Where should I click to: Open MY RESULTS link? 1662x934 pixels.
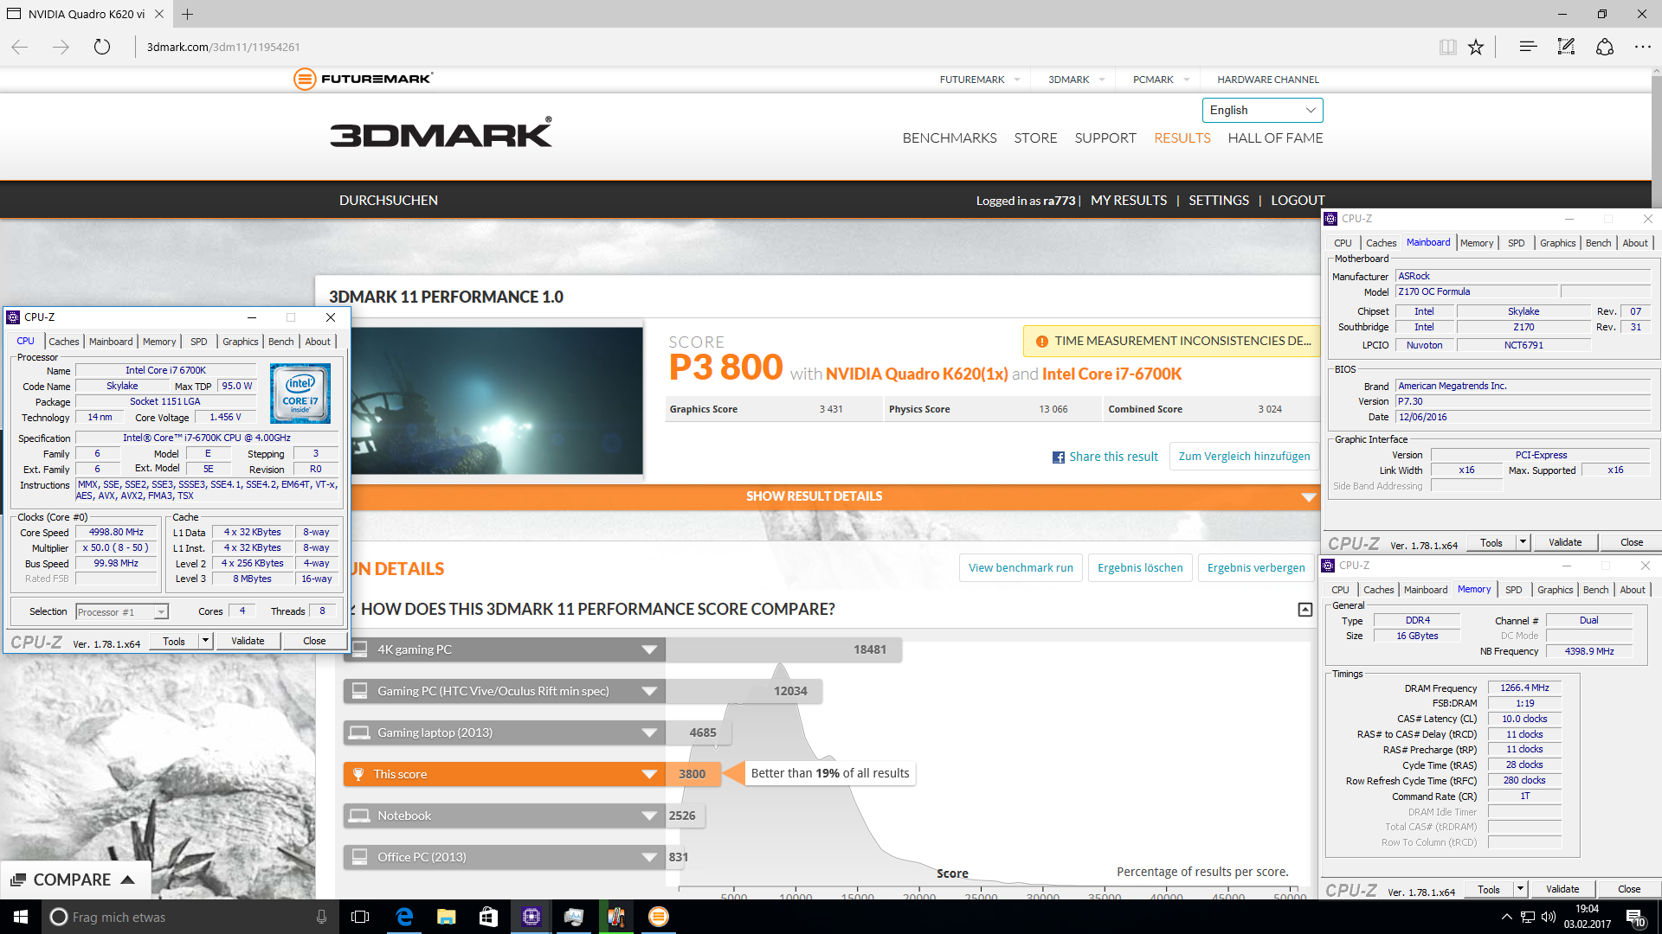point(1128,201)
